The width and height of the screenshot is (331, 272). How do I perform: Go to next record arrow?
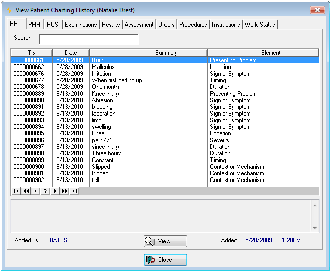[x=55, y=191]
